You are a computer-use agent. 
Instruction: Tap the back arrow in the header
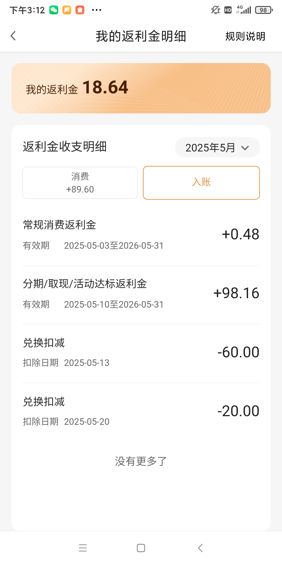pyautogui.click(x=13, y=36)
